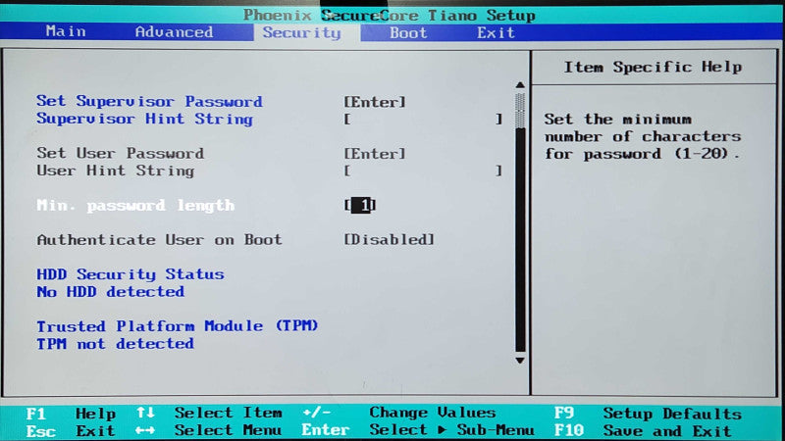
Task: Select Supervisor Hint String label
Action: (144, 119)
